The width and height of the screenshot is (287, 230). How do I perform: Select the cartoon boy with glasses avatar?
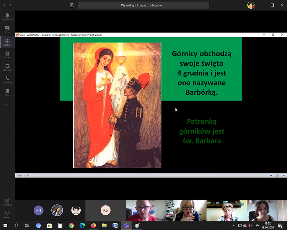76,210
